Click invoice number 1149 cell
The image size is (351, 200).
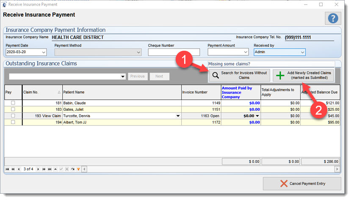tap(201, 103)
